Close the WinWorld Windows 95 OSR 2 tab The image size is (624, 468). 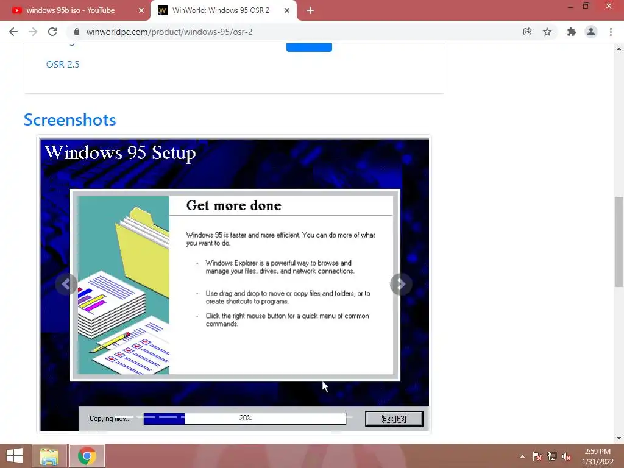click(287, 10)
